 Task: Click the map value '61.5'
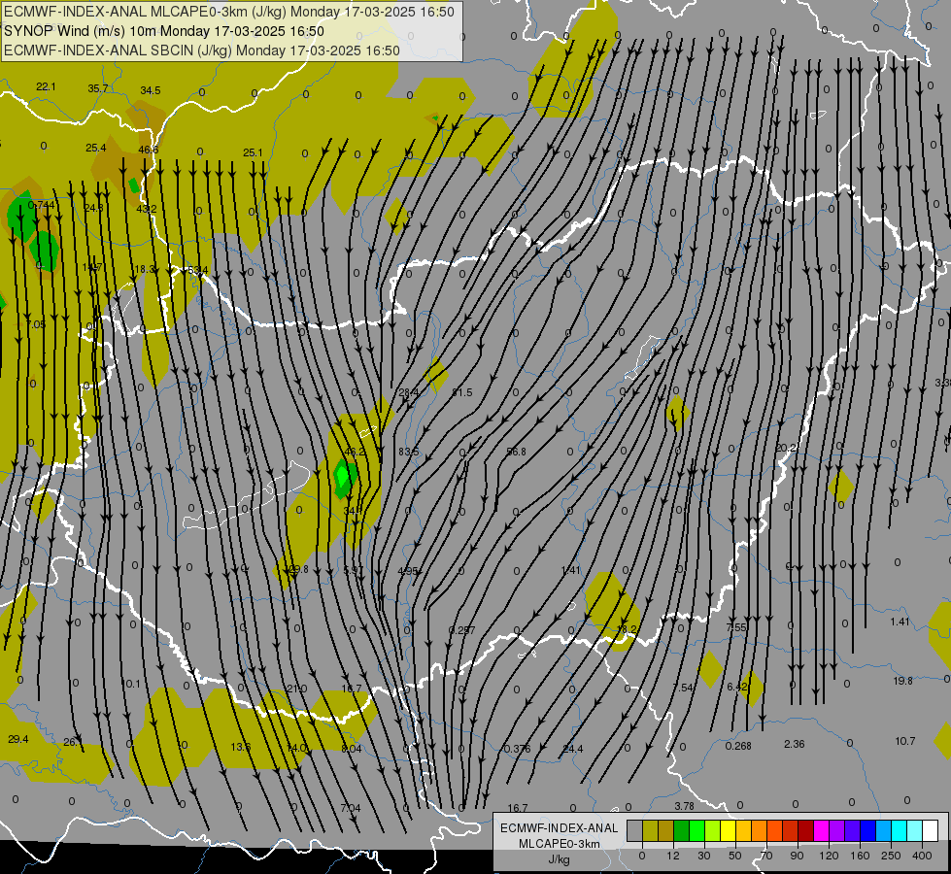click(x=462, y=392)
